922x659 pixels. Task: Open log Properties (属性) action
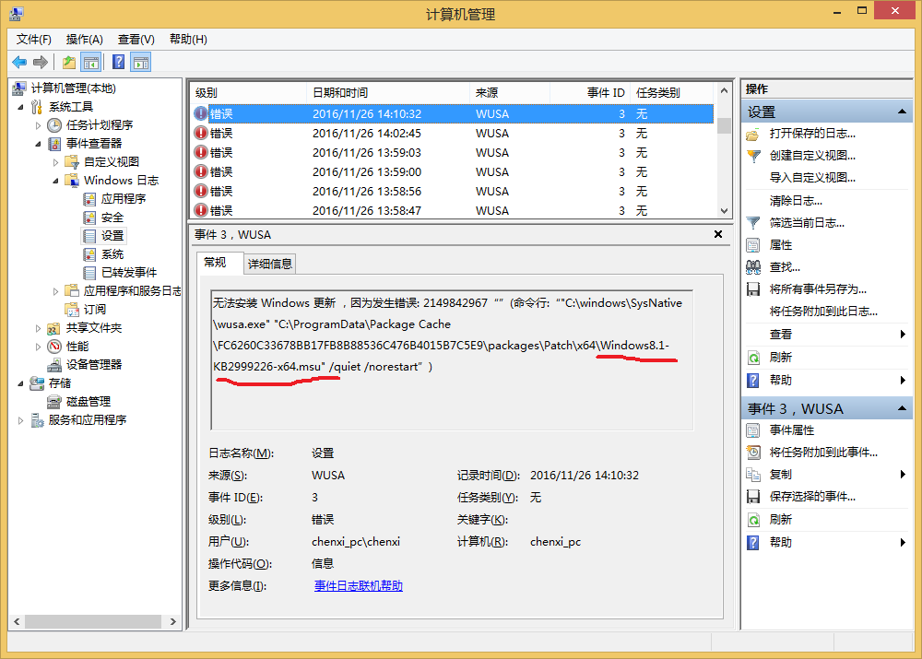(x=780, y=244)
